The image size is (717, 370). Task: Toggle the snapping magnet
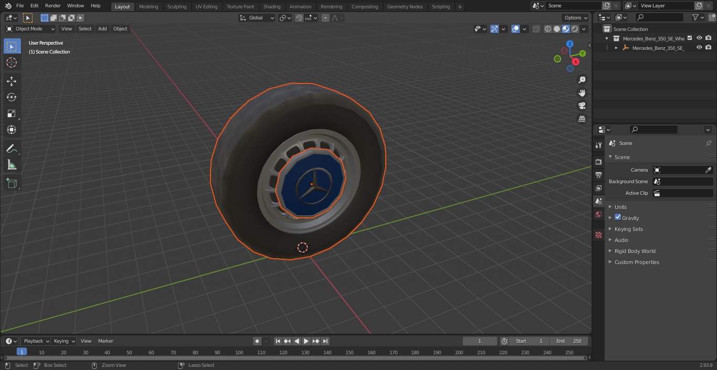coord(299,18)
